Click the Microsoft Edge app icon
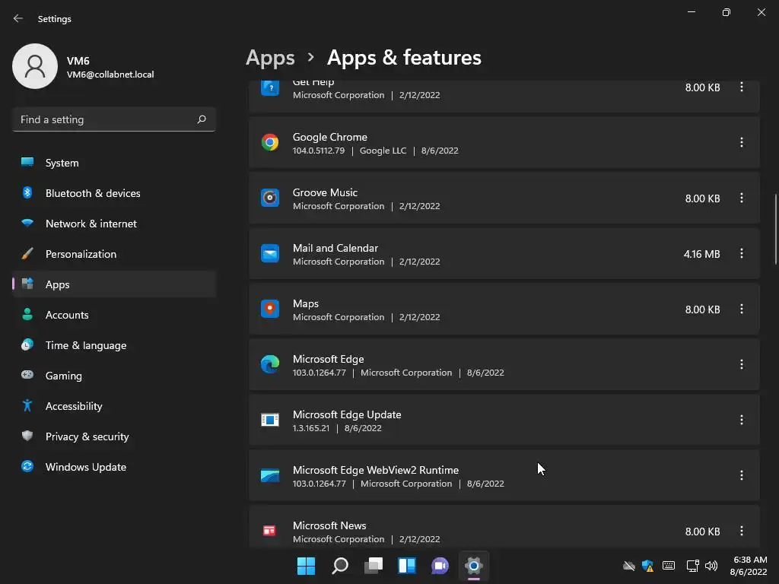The width and height of the screenshot is (779, 584). point(270,364)
